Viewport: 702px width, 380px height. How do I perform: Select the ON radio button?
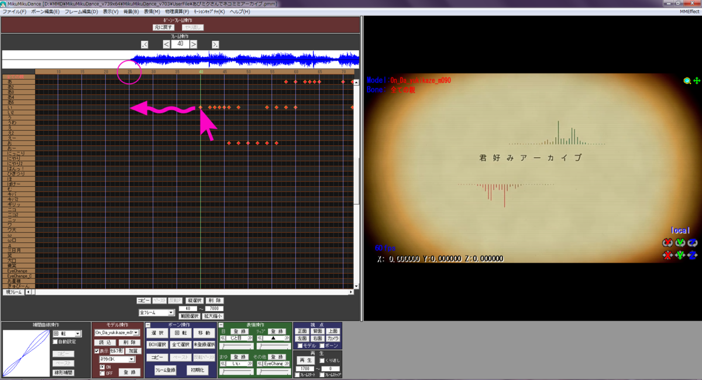click(102, 367)
